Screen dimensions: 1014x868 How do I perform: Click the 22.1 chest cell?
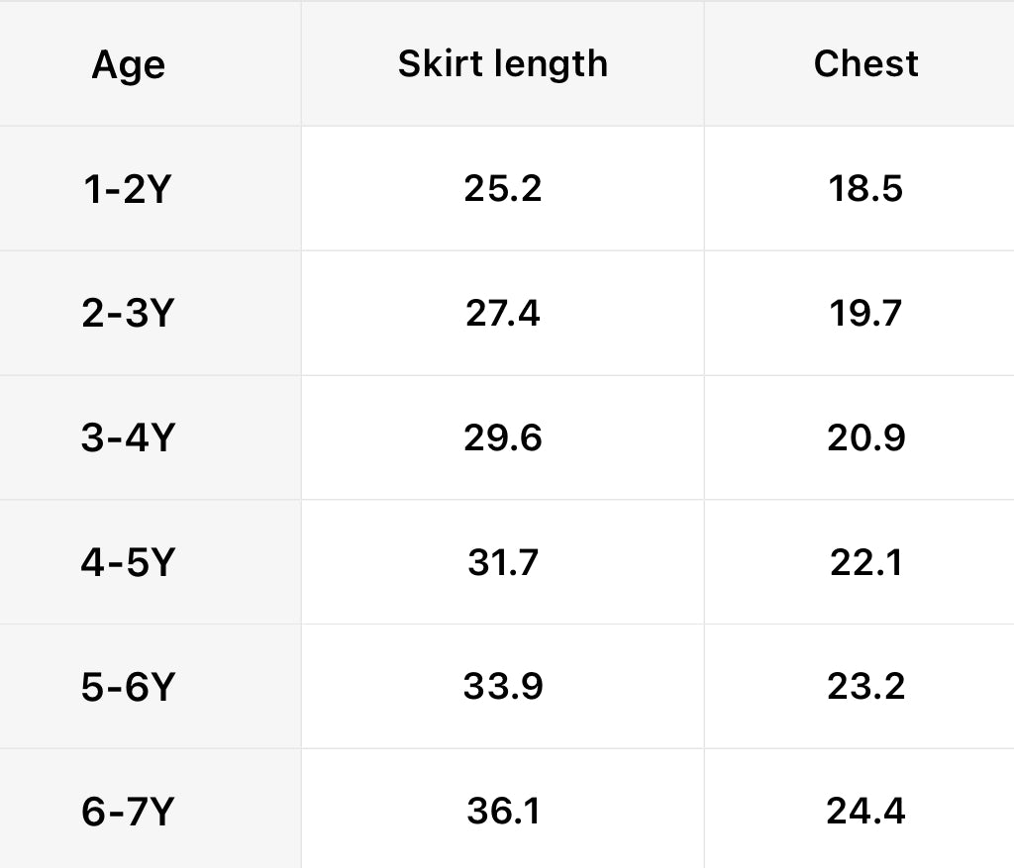click(865, 562)
